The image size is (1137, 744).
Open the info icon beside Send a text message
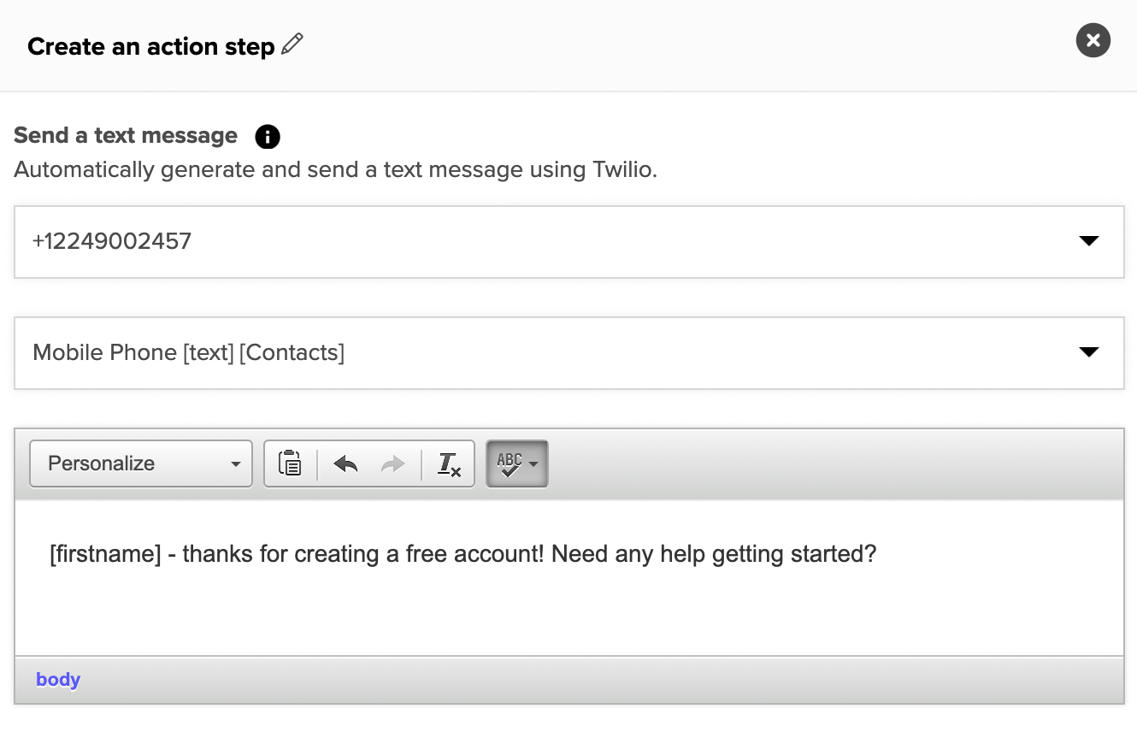click(268, 137)
